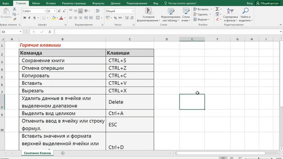Switch to the Рецензирование tab
This screenshot has height=159, width=283.
137,3
